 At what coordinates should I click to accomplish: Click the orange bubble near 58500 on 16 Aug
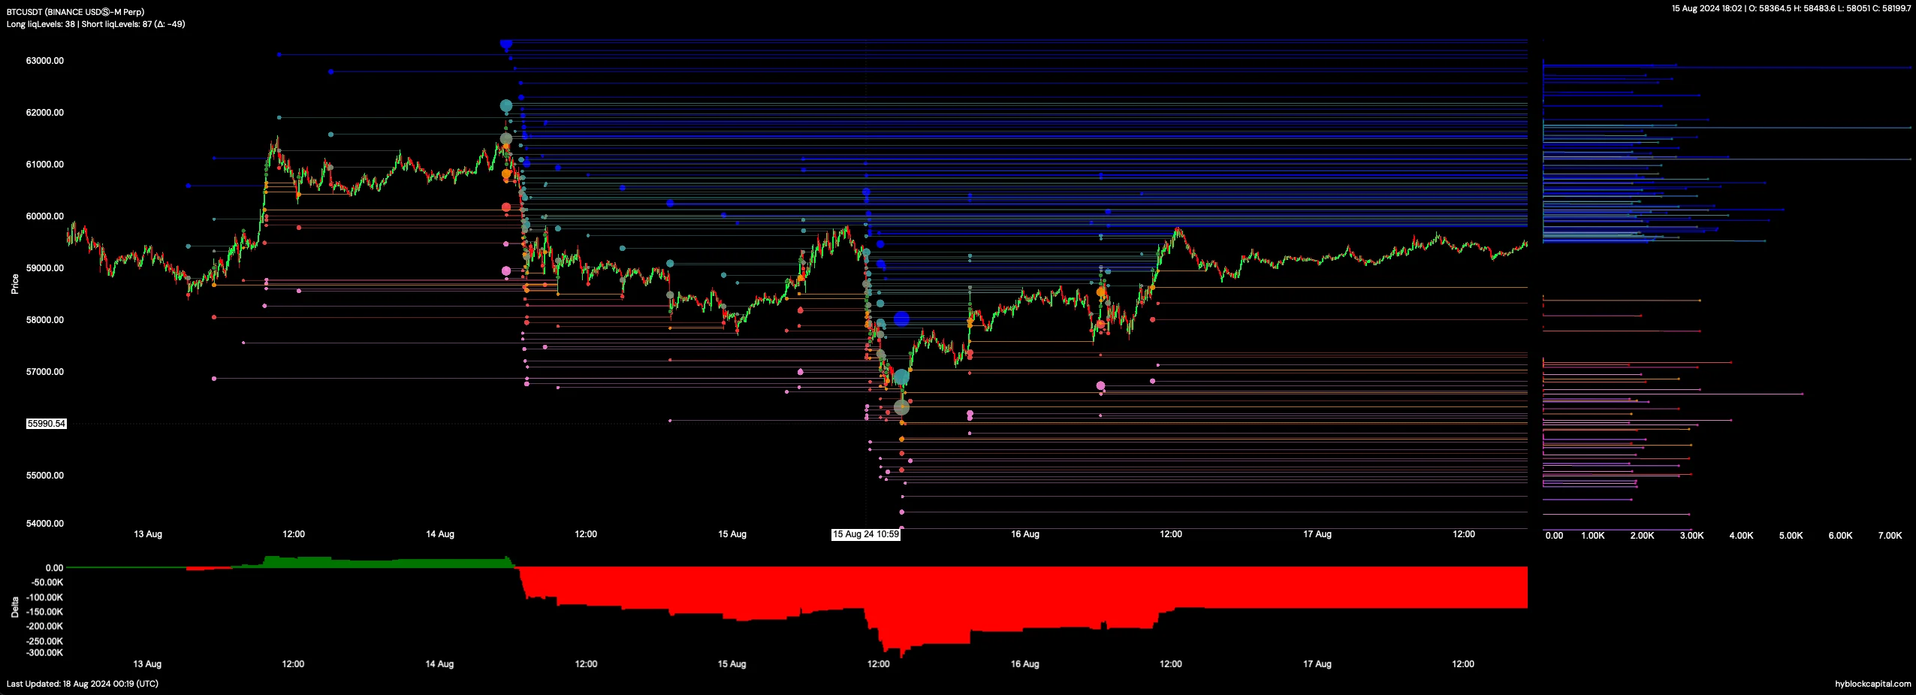pos(1101,292)
